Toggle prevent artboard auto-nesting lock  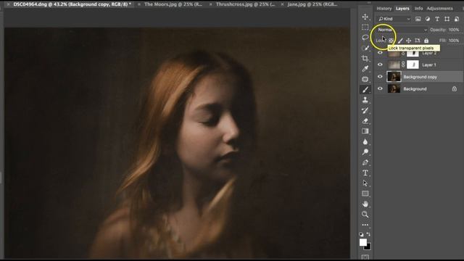(418, 41)
